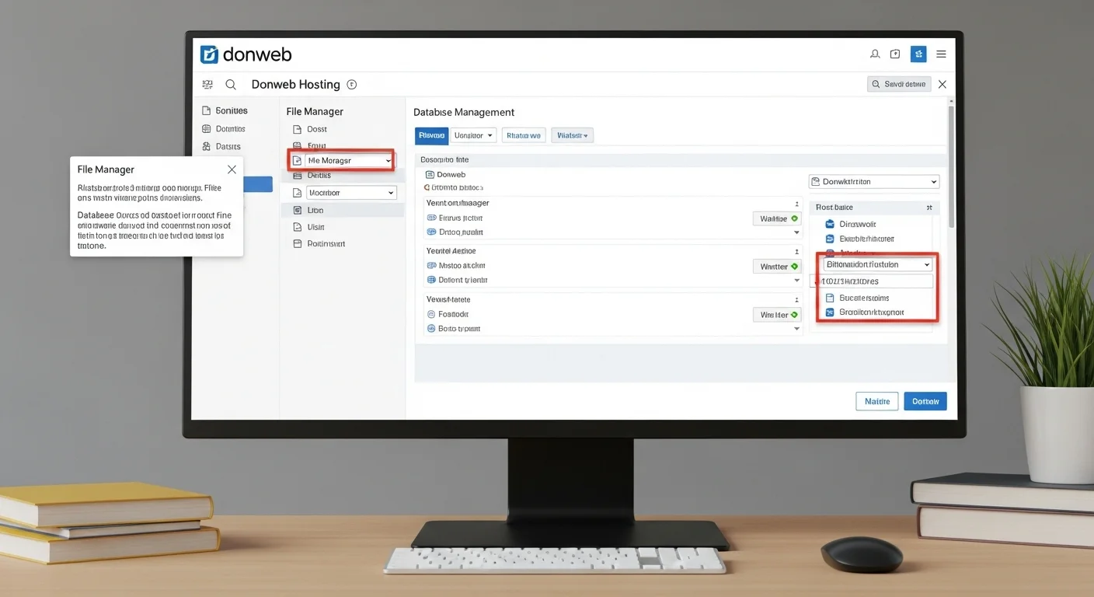Switch to the 'Rltata we' tab
Screen dimensions: 1094x597
click(524, 135)
